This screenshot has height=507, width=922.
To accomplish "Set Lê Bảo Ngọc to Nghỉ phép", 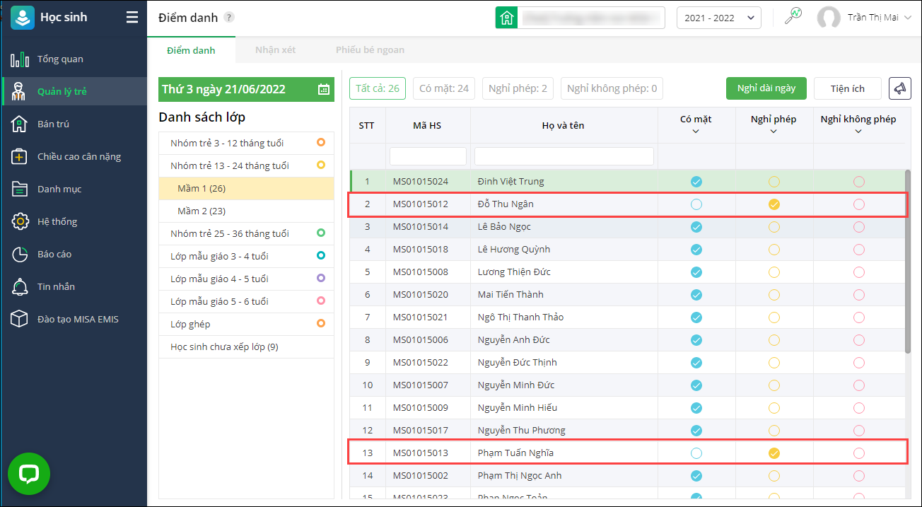I will [x=774, y=227].
